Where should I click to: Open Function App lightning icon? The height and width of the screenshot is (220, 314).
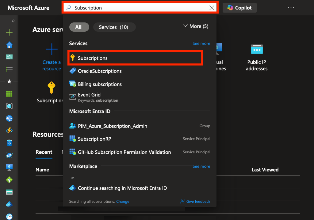[9, 131]
